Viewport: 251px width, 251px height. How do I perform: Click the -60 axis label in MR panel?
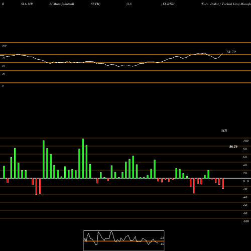click(245, 205)
